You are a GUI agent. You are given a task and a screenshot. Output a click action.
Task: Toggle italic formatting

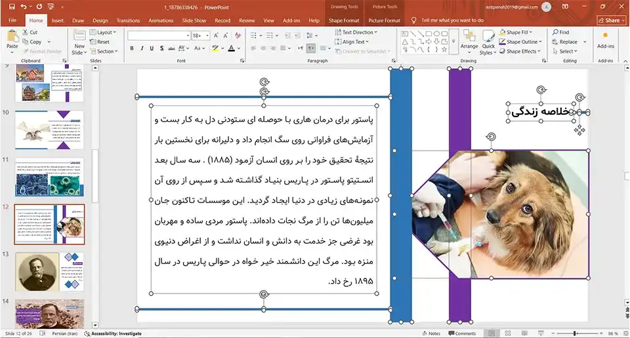click(x=142, y=48)
